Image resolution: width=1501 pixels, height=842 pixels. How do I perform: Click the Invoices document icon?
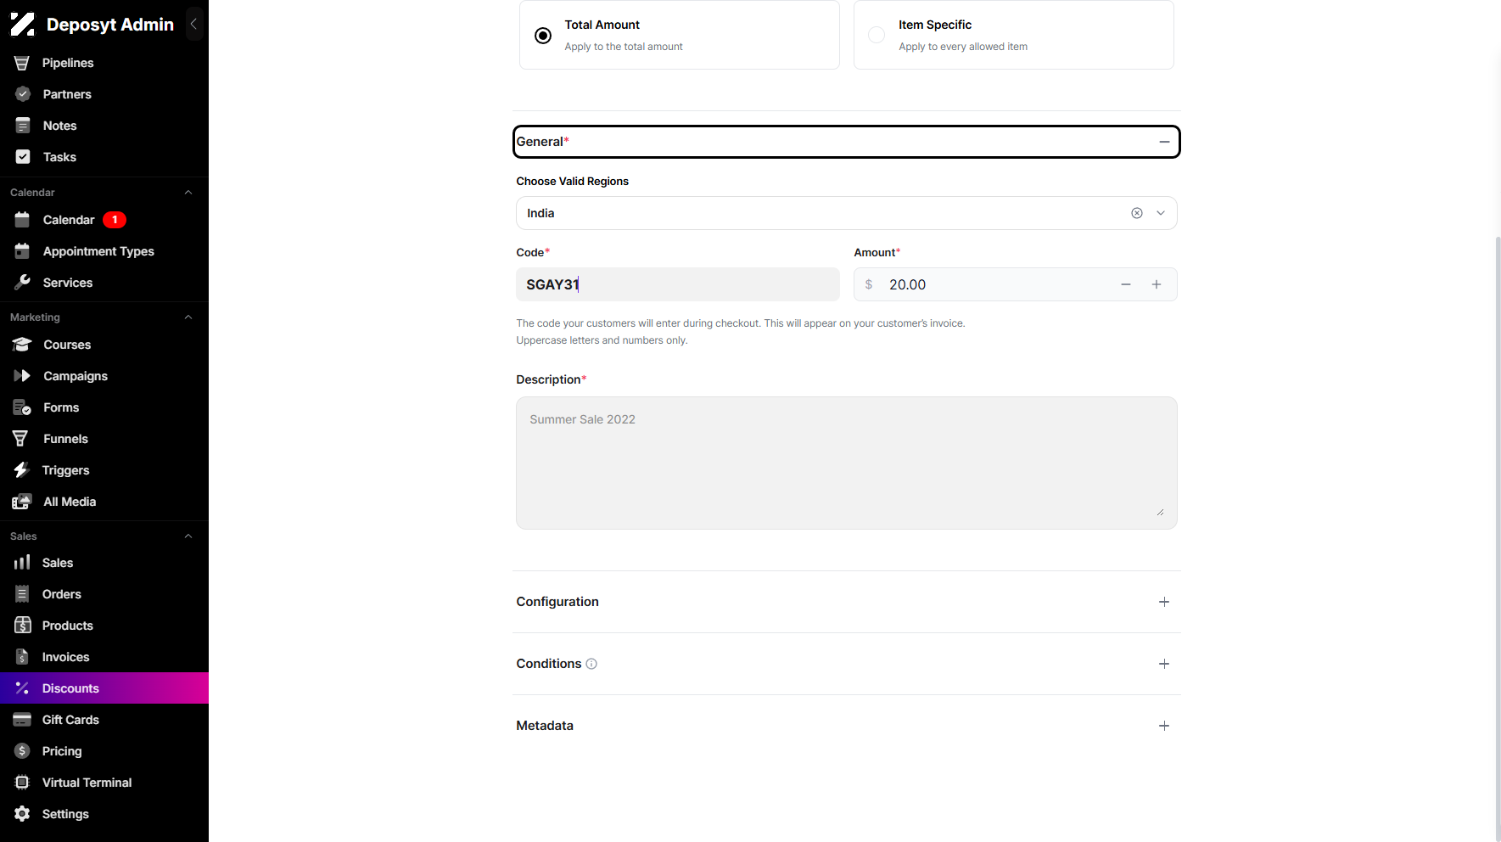(22, 657)
